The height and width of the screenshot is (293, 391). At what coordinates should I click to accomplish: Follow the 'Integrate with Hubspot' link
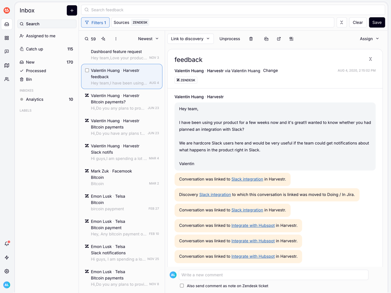tap(253, 225)
